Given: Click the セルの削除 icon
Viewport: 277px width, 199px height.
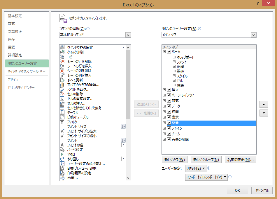Looking at the screenshot, I should pyautogui.click(x=62, y=94).
